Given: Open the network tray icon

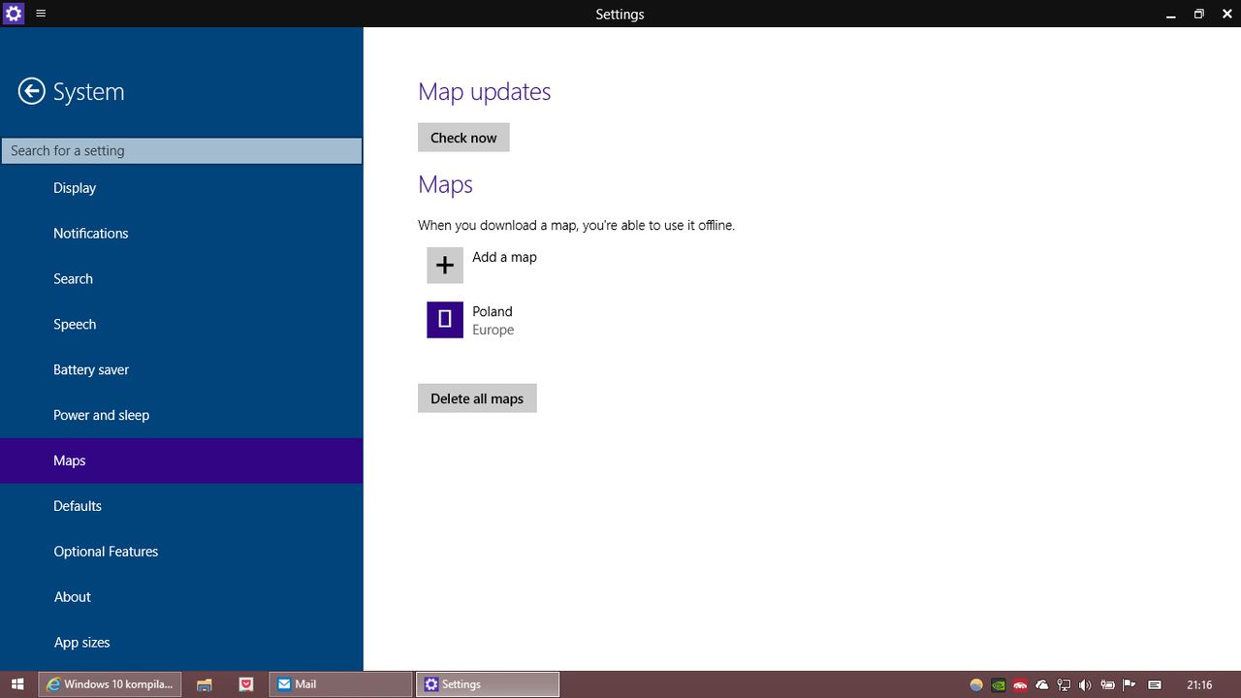Looking at the screenshot, I should tap(1064, 684).
